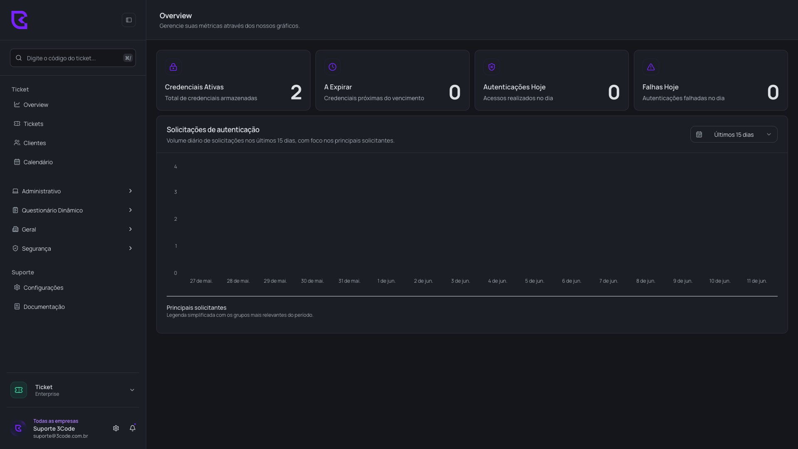The width and height of the screenshot is (798, 449).
Task: Open Configurações under Suporte
Action: [x=73, y=288]
